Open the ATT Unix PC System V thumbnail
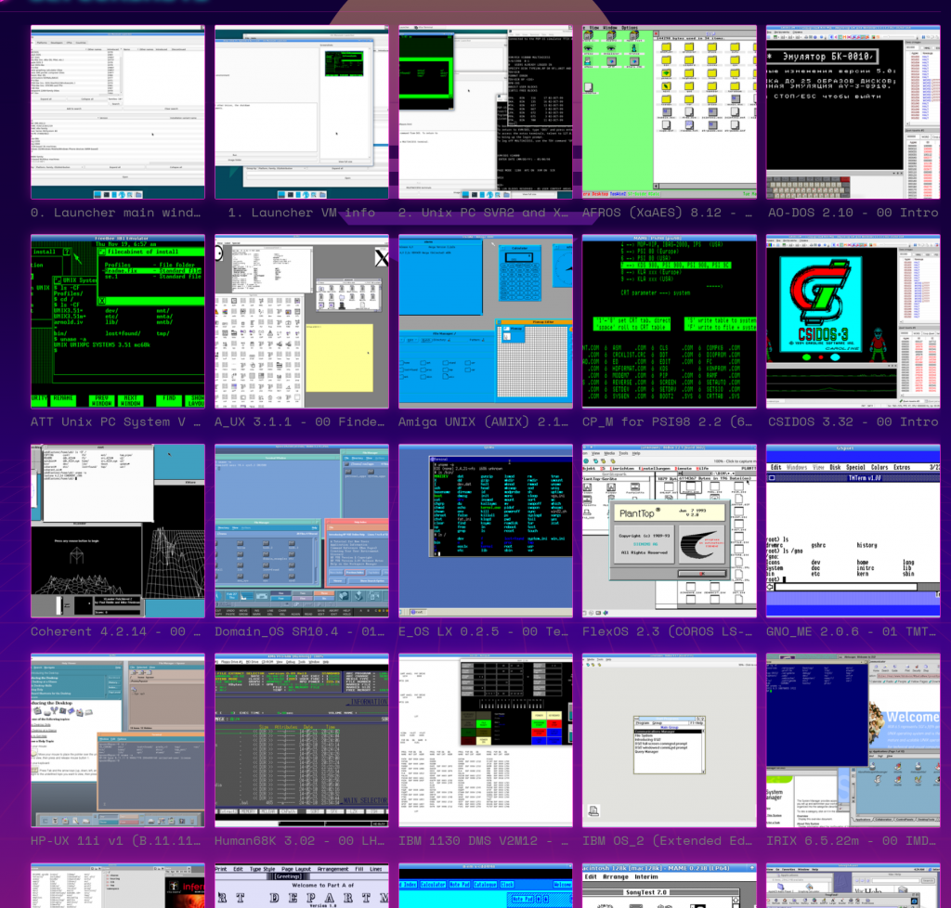Viewport: 951px width, 908px height. 118,321
